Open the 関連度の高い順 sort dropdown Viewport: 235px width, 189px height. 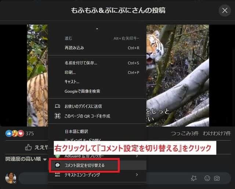[x=26, y=159]
